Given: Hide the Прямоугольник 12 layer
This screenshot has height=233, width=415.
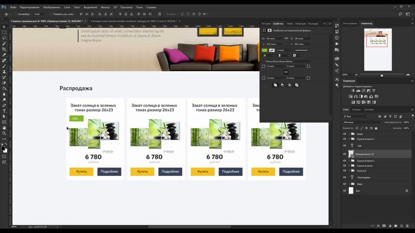Looking at the screenshot, I should (344, 154).
